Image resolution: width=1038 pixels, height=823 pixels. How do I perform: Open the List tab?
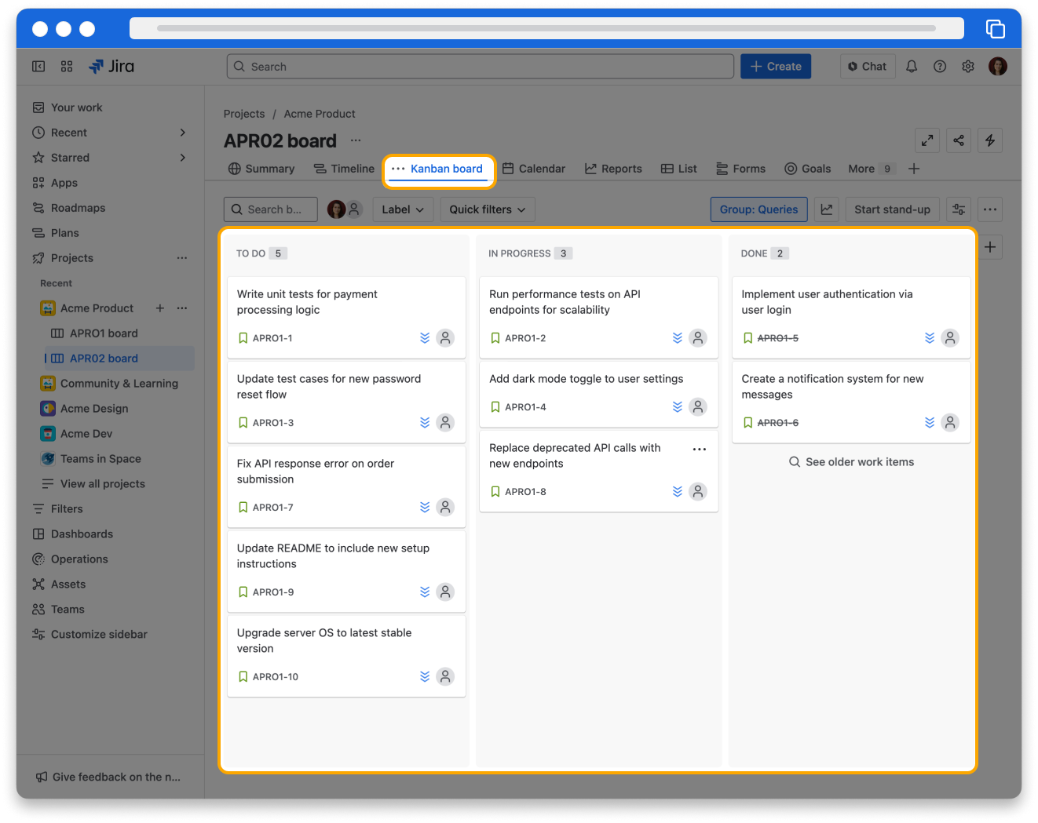679,169
